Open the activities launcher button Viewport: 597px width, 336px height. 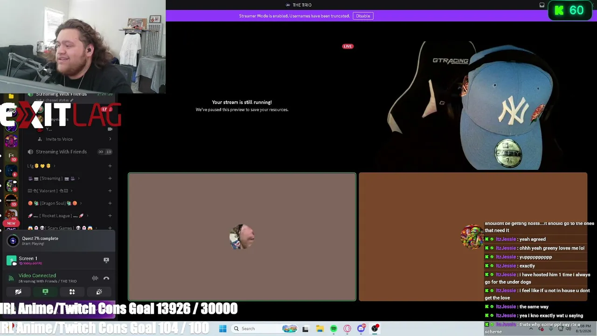click(72, 292)
